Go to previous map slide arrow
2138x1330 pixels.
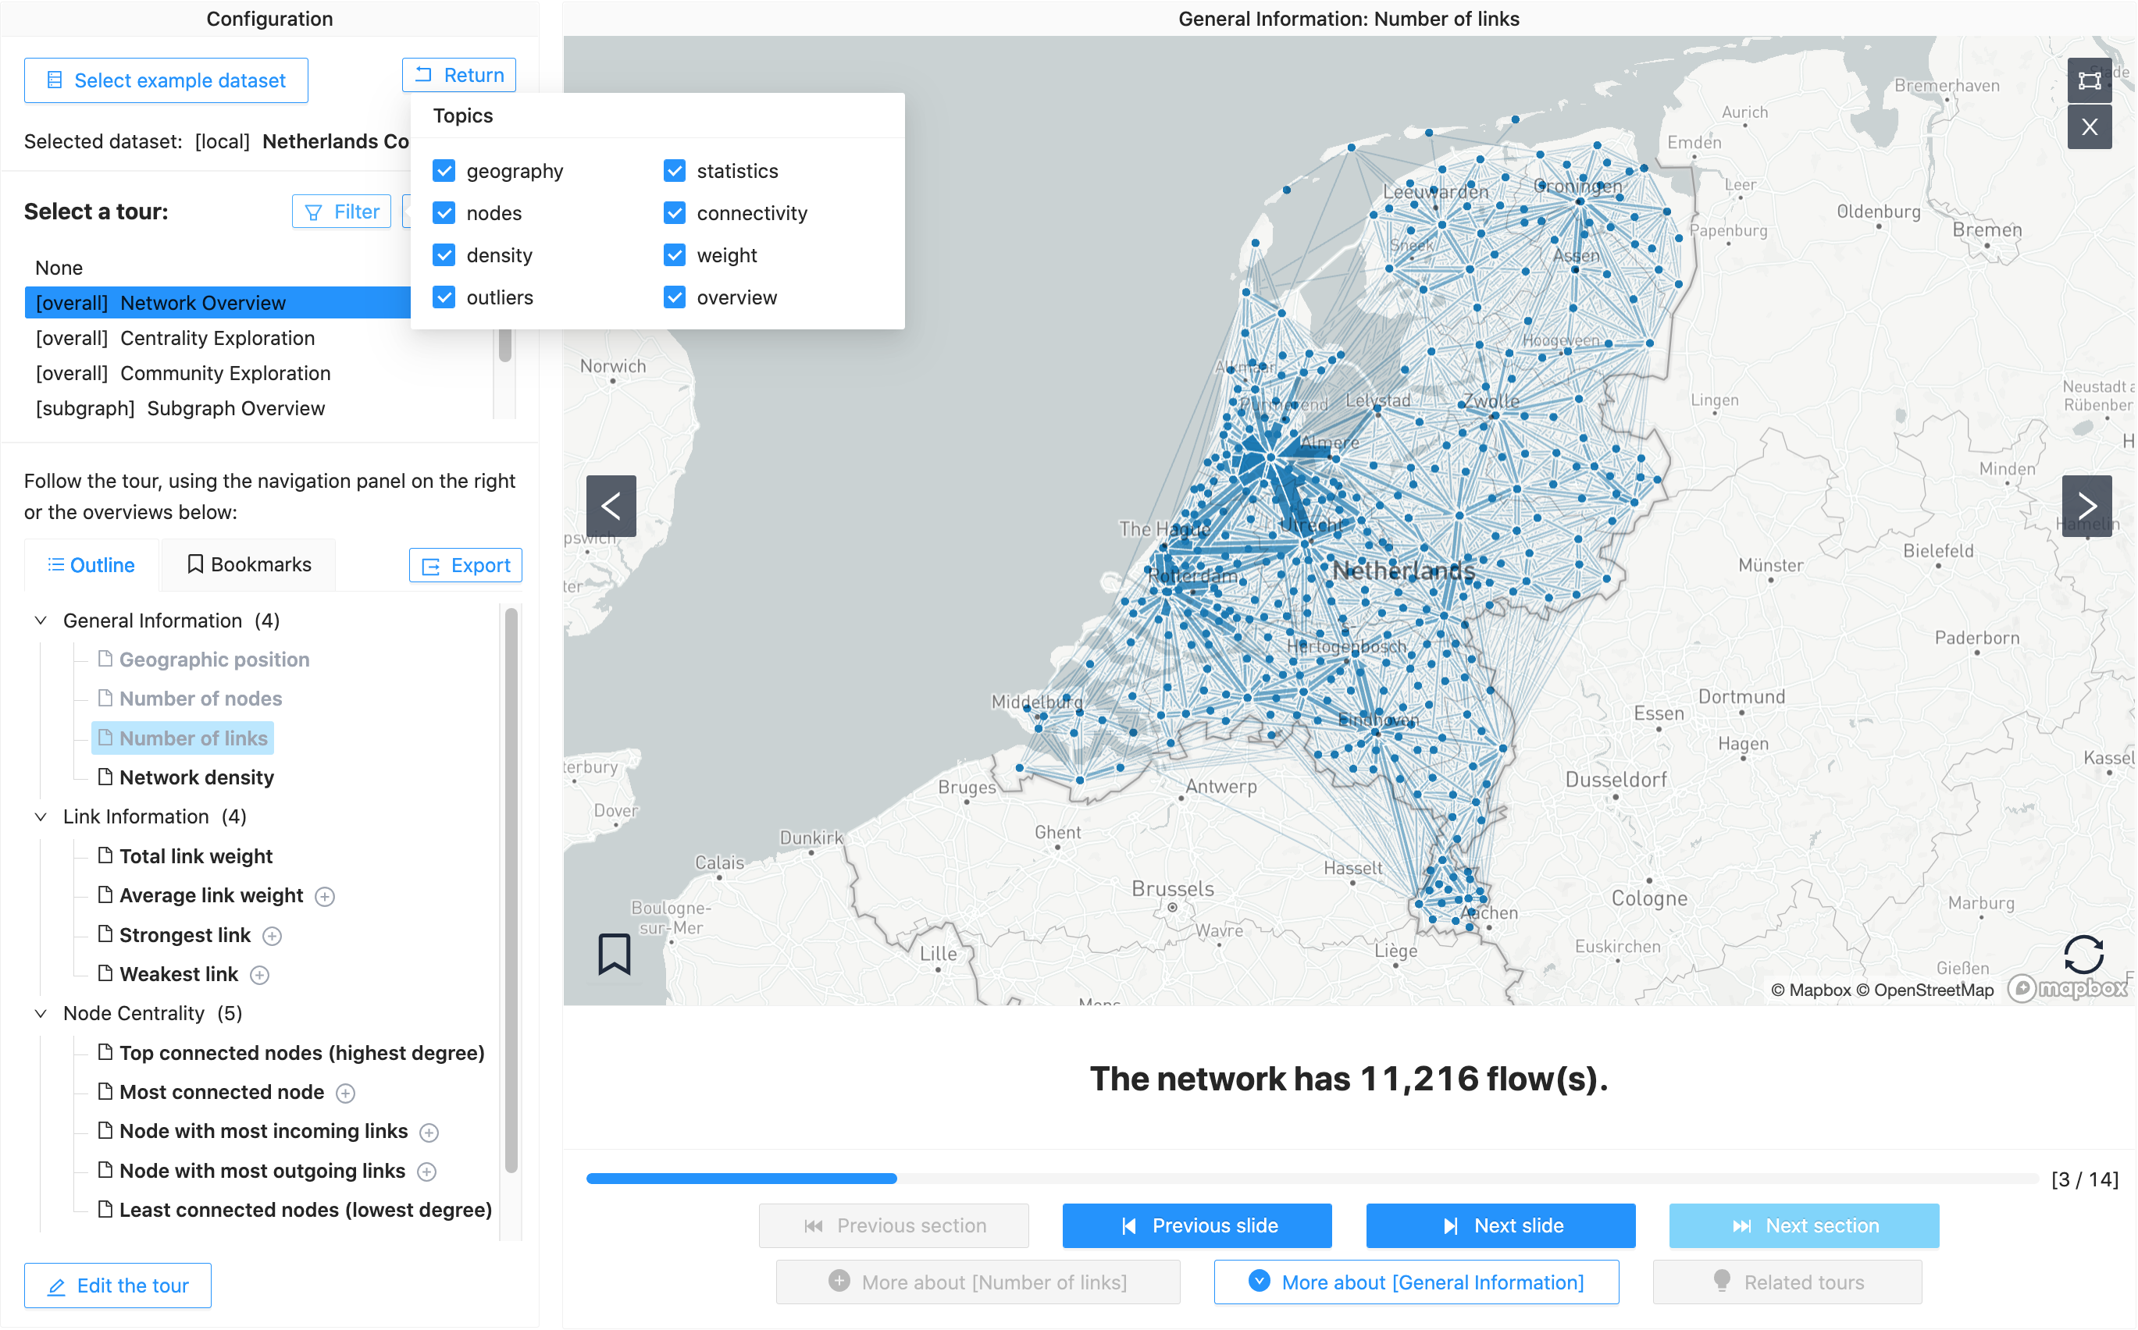[x=611, y=506]
